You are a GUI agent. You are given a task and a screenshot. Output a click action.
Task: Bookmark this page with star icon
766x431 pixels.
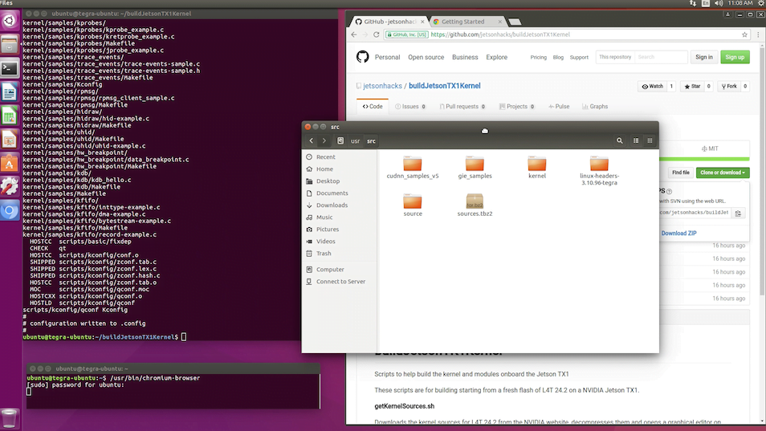tap(744, 35)
